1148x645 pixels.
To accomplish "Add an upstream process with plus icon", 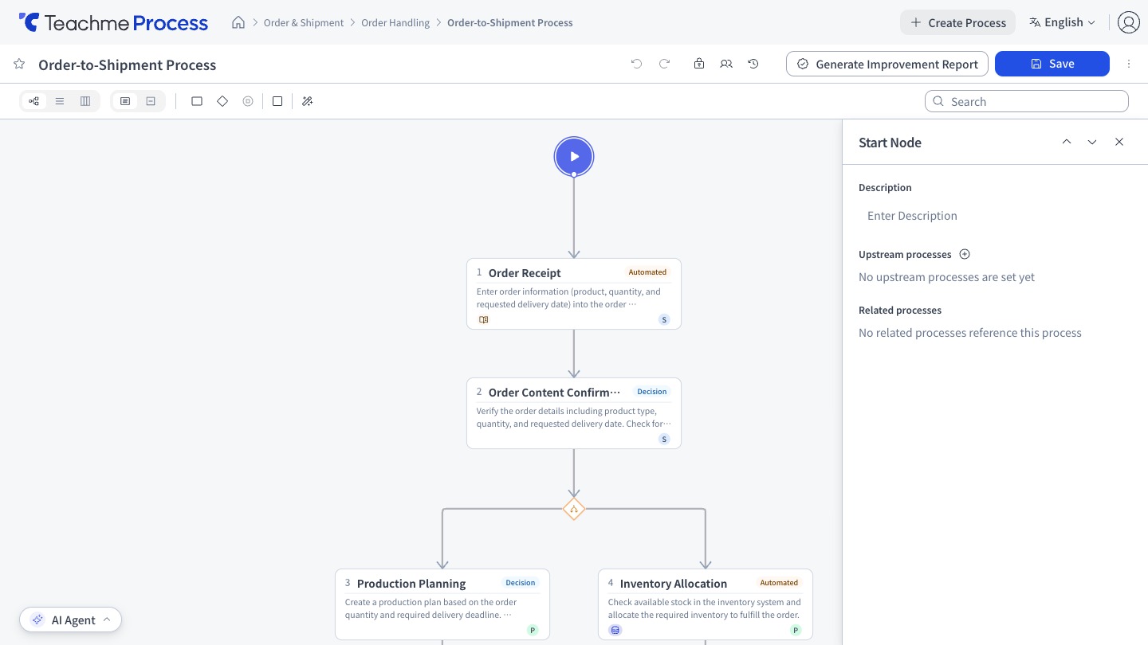I will pos(965,254).
